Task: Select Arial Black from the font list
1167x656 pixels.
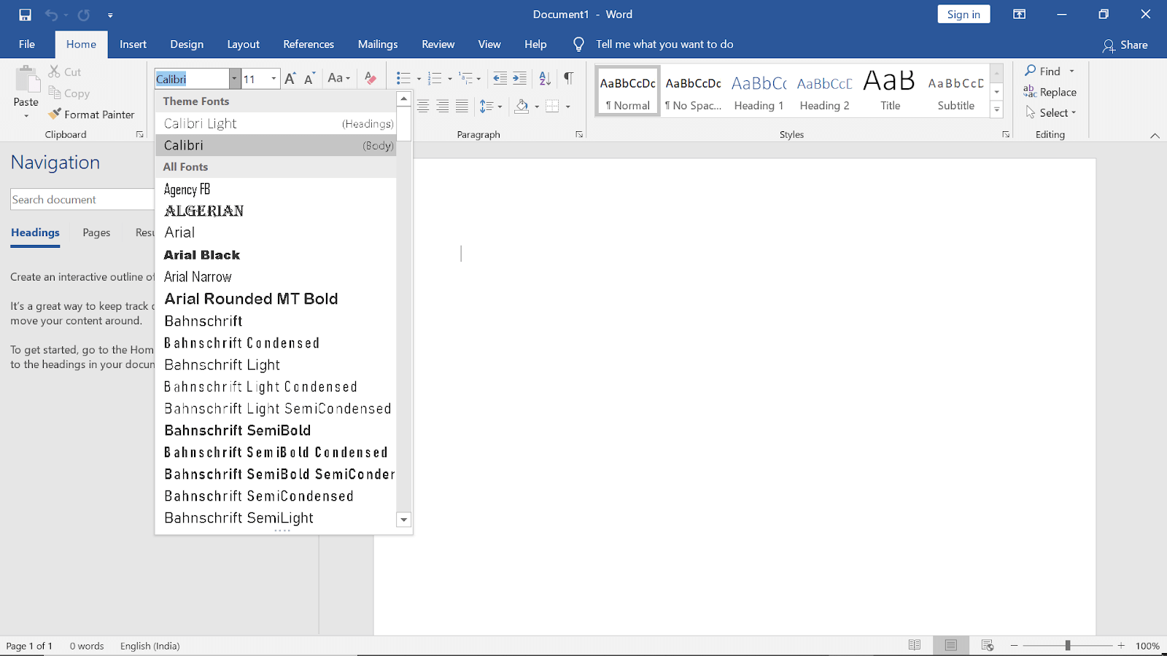Action: coord(202,254)
